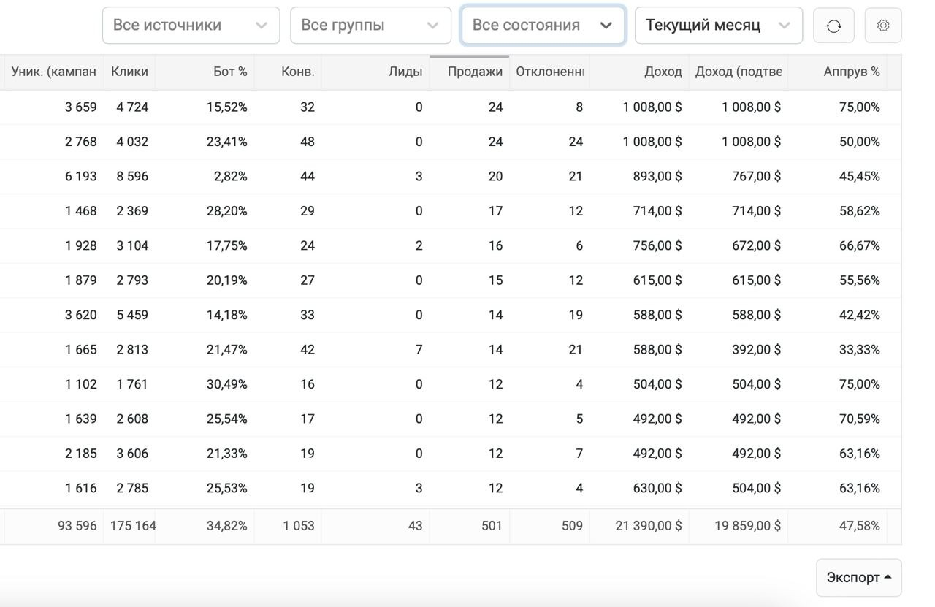The image size is (935, 607).
Task: Click the leads value '7'
Action: click(419, 350)
